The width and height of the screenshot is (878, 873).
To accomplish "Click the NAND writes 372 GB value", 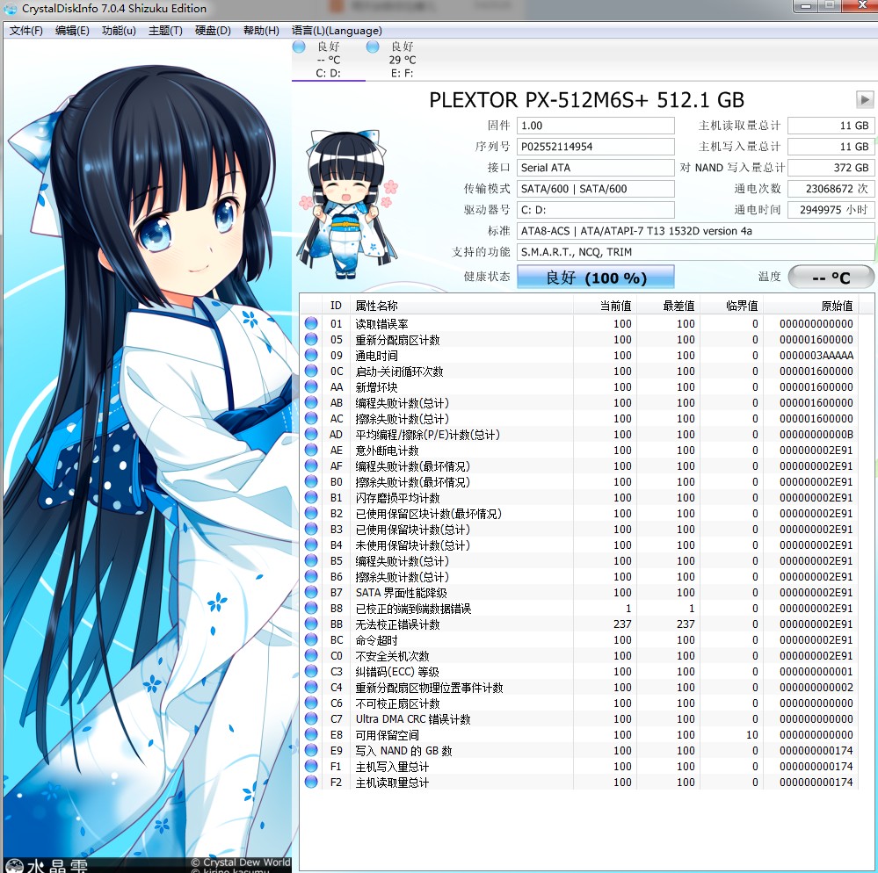I will [831, 168].
